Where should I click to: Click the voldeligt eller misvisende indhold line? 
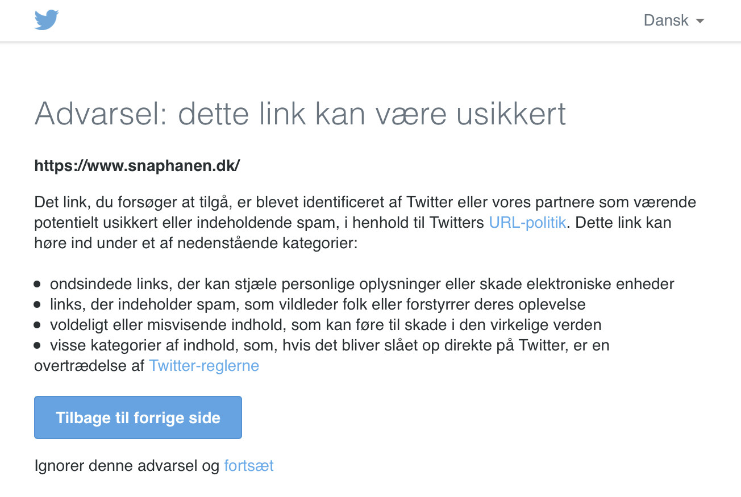pyautogui.click(x=325, y=324)
